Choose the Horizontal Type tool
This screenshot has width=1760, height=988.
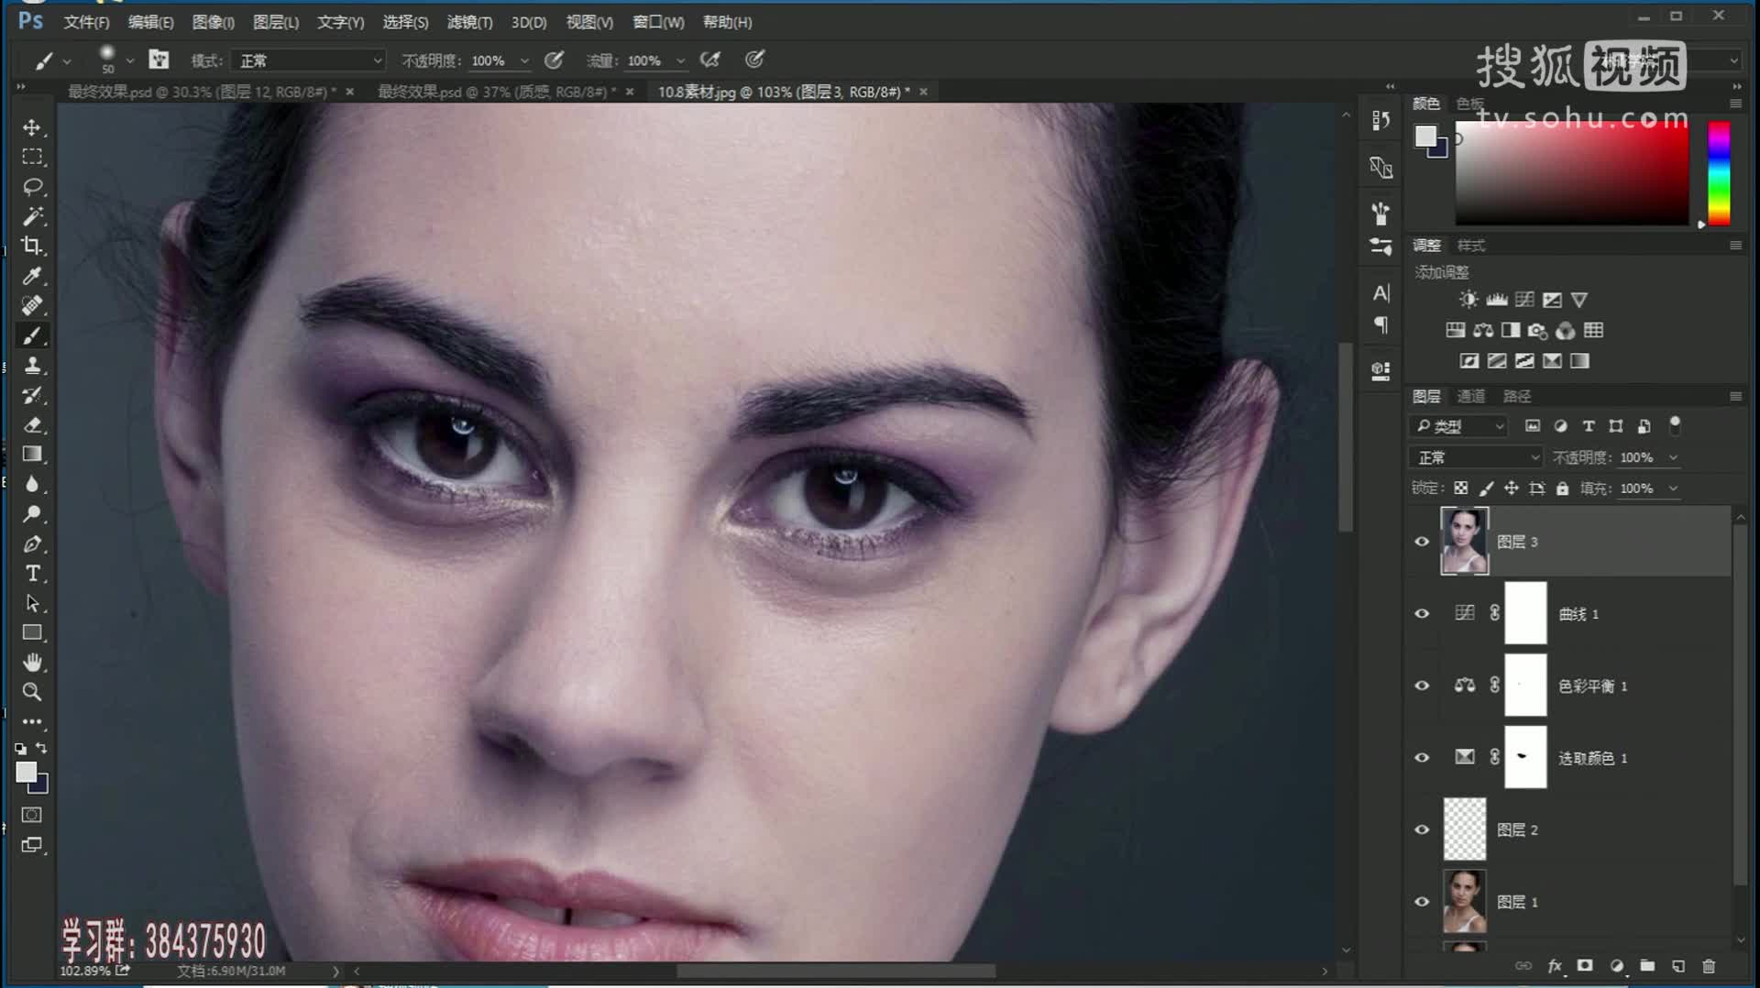tap(32, 574)
